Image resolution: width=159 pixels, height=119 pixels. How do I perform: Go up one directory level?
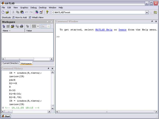coord(155,12)
